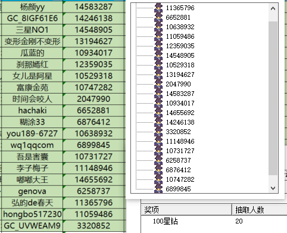
Task: Click the user icon beside 11148946 in list
Action: pyautogui.click(x=158, y=141)
